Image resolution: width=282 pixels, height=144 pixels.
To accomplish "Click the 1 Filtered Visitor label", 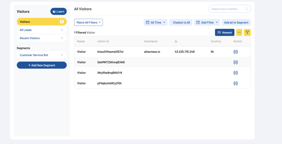I will (x=85, y=33).
